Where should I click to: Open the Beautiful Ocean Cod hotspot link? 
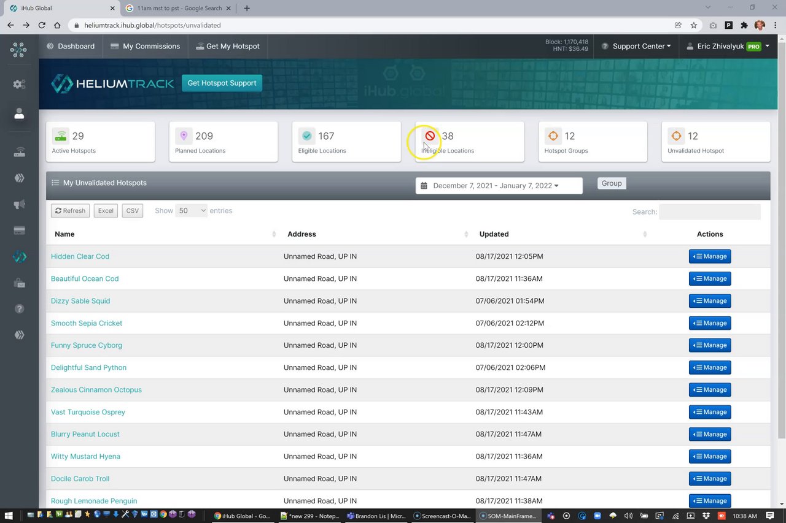click(x=85, y=278)
